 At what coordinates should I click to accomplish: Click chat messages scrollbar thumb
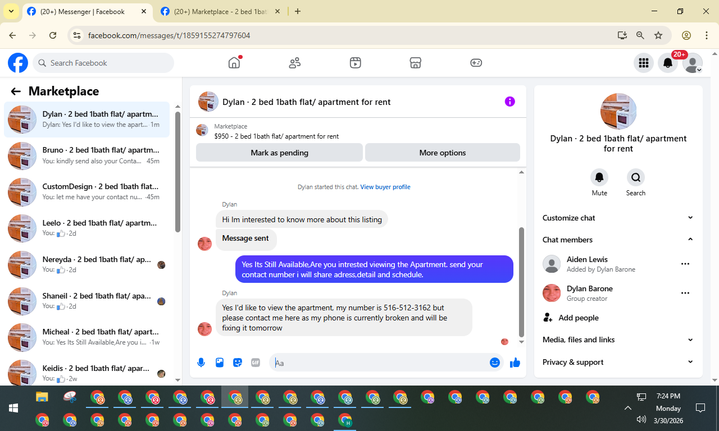pyautogui.click(x=521, y=282)
